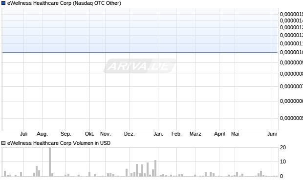The height and width of the screenshot is (181, 303).
Task: Click the 'Nov.' month label
Action: click(105, 134)
